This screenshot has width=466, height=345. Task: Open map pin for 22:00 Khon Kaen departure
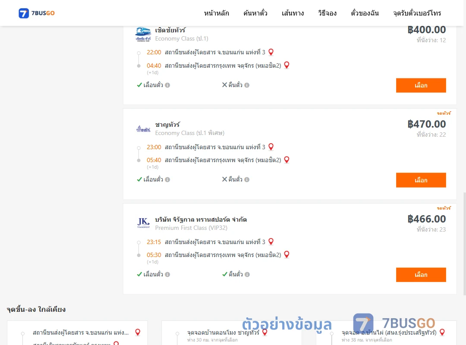[271, 52]
